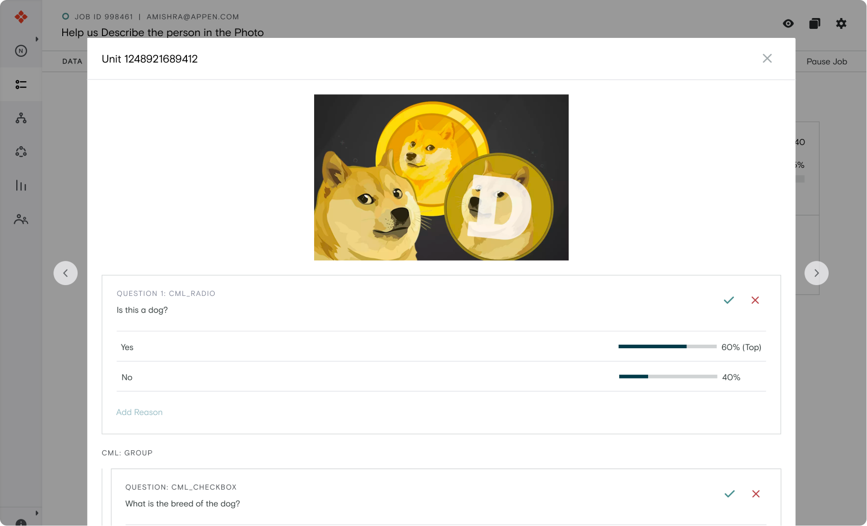Click the job status circle indicator
Screen dimensions: 867x526
click(x=65, y=16)
